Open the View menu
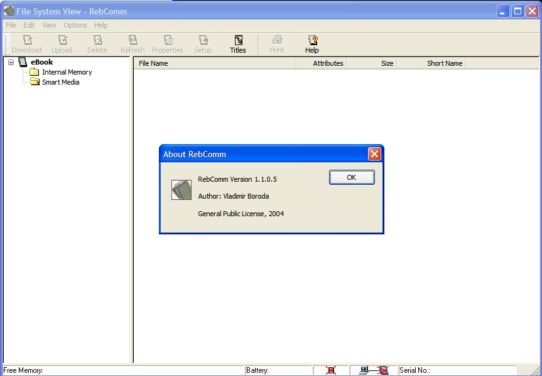Viewport: 542px width, 376px height. [49, 25]
